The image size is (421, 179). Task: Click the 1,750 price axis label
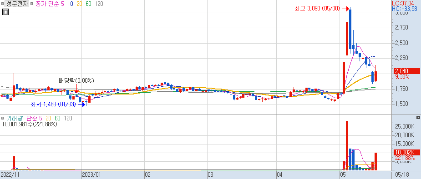(402, 89)
